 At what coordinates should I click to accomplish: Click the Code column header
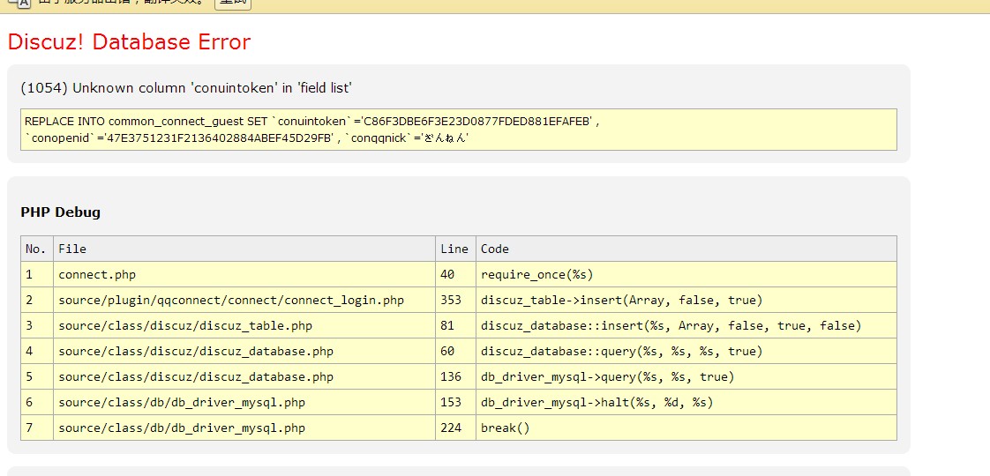coord(495,249)
